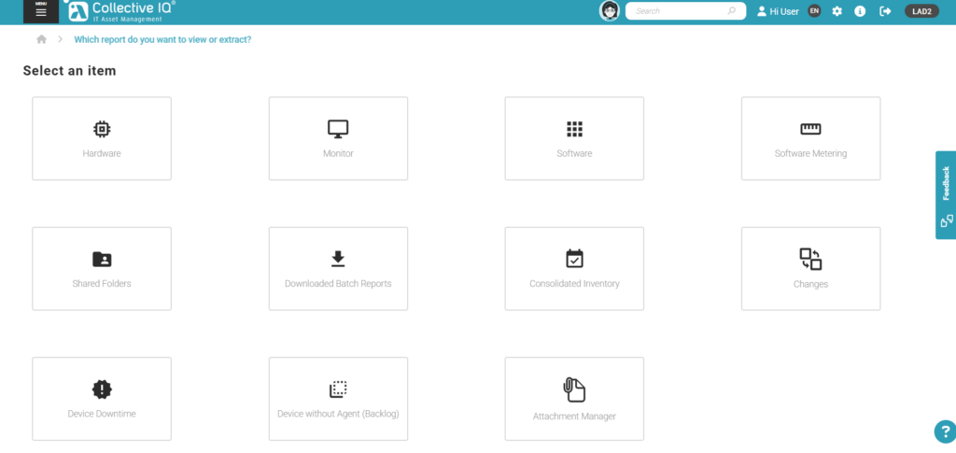Expand the hamburger MENU button
The width and height of the screenshot is (956, 453).
point(41,12)
